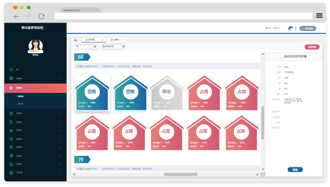Select the grey 停用 room card

[167, 93]
